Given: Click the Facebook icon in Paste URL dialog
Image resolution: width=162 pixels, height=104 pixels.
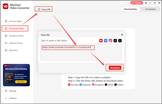Looking at the screenshot, I should [x=106, y=41].
